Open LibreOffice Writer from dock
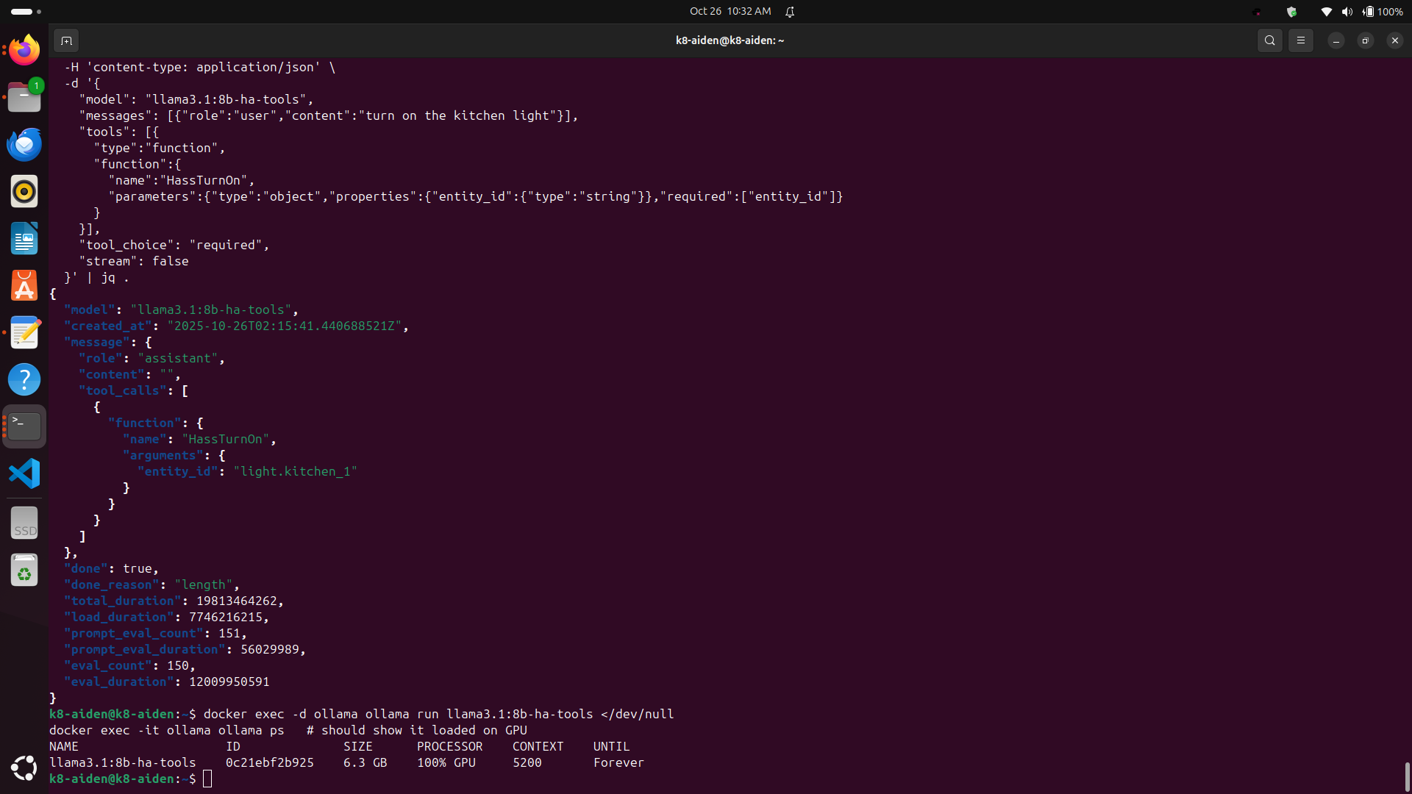Screen dimensions: 1412x794 24,238
